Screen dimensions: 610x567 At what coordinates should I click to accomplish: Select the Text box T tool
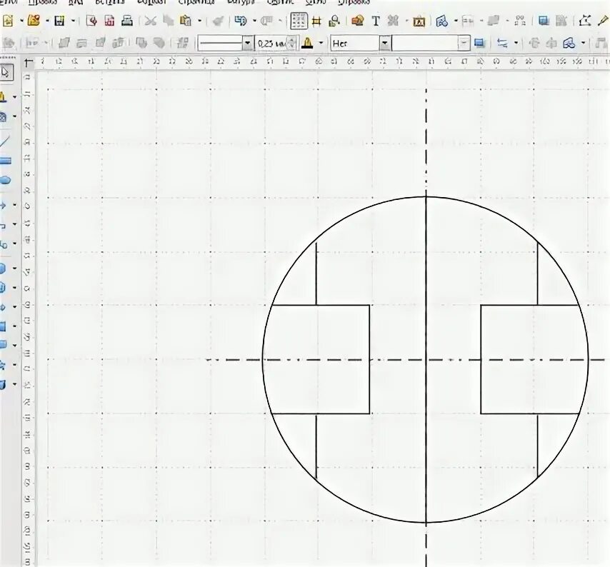(x=376, y=21)
